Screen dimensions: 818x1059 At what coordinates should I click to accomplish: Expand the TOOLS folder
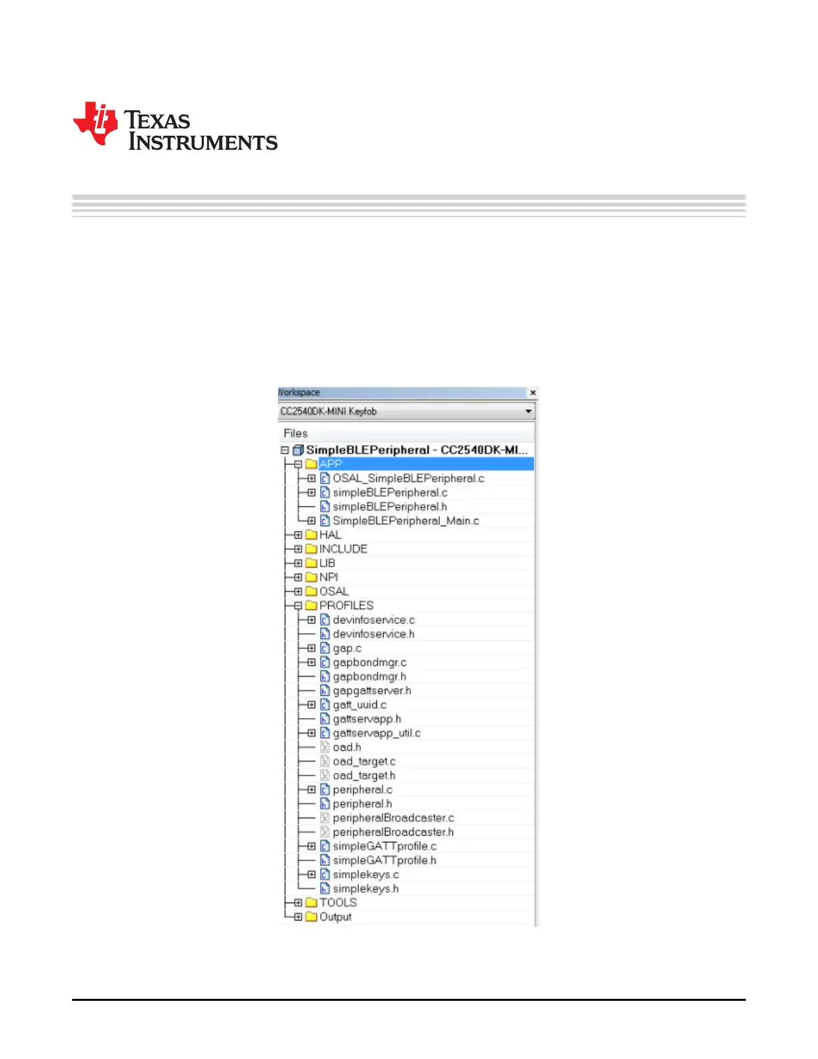click(298, 903)
